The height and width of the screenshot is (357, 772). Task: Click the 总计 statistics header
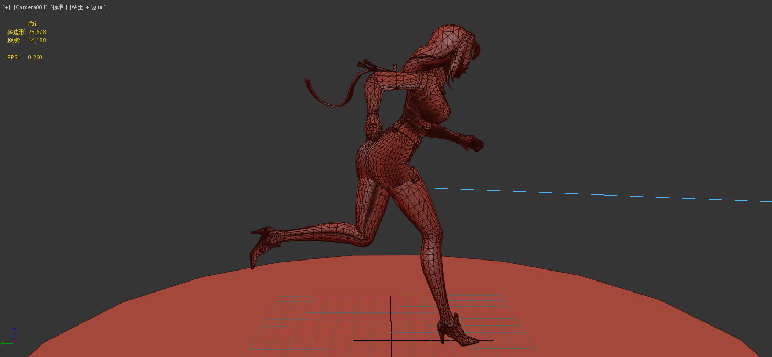pos(34,24)
